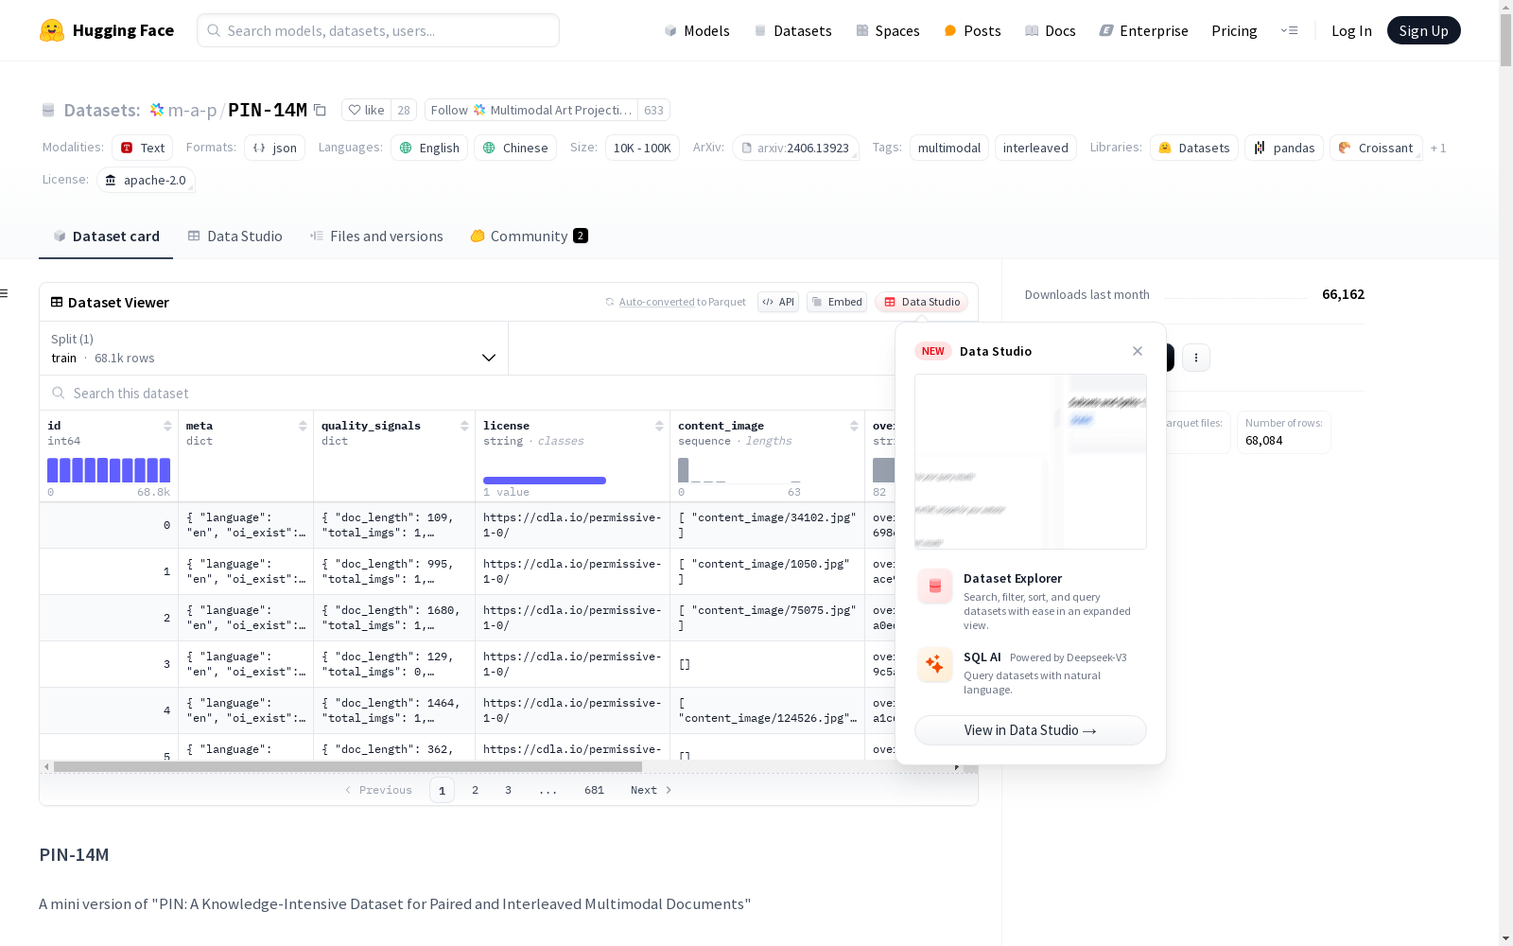Viewport: 1513px width, 946px height.
Task: Open the arxiv:2406.13923 paper tag
Action: point(795,148)
